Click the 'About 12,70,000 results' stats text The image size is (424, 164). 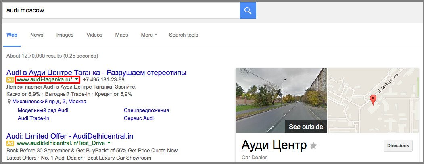pyautogui.click(x=52, y=56)
